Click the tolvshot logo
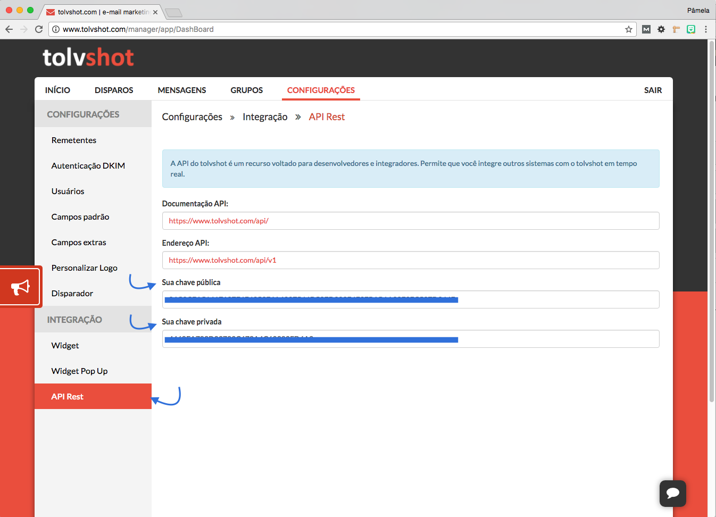This screenshot has height=517, width=716. click(x=88, y=57)
